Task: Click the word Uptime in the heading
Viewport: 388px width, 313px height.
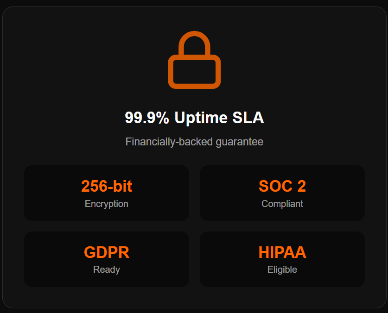Action: coord(201,118)
